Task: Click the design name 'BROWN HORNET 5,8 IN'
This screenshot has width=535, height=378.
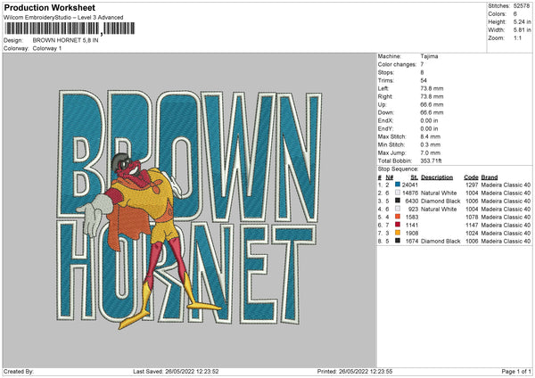Action: [65, 40]
